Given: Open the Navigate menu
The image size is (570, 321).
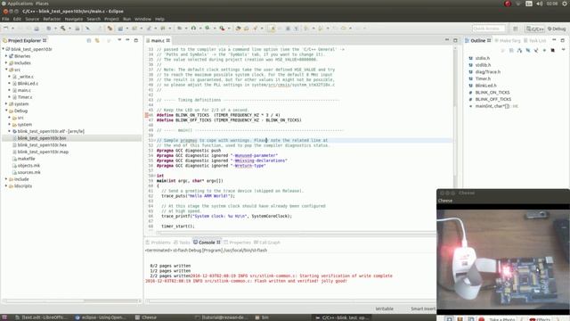Looking at the screenshot, I should coord(73,19).
